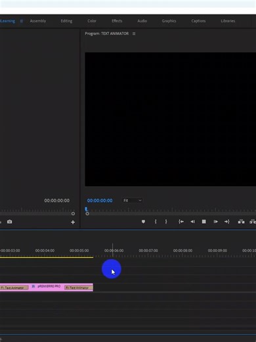Viewport: 256px width, 342px height.
Task: Click the Text Animator label before pREMIERRE PRO
Action: pos(14,287)
